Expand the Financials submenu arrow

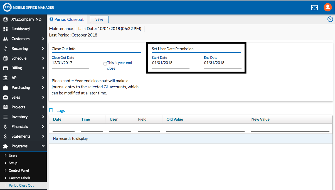tap(43, 126)
